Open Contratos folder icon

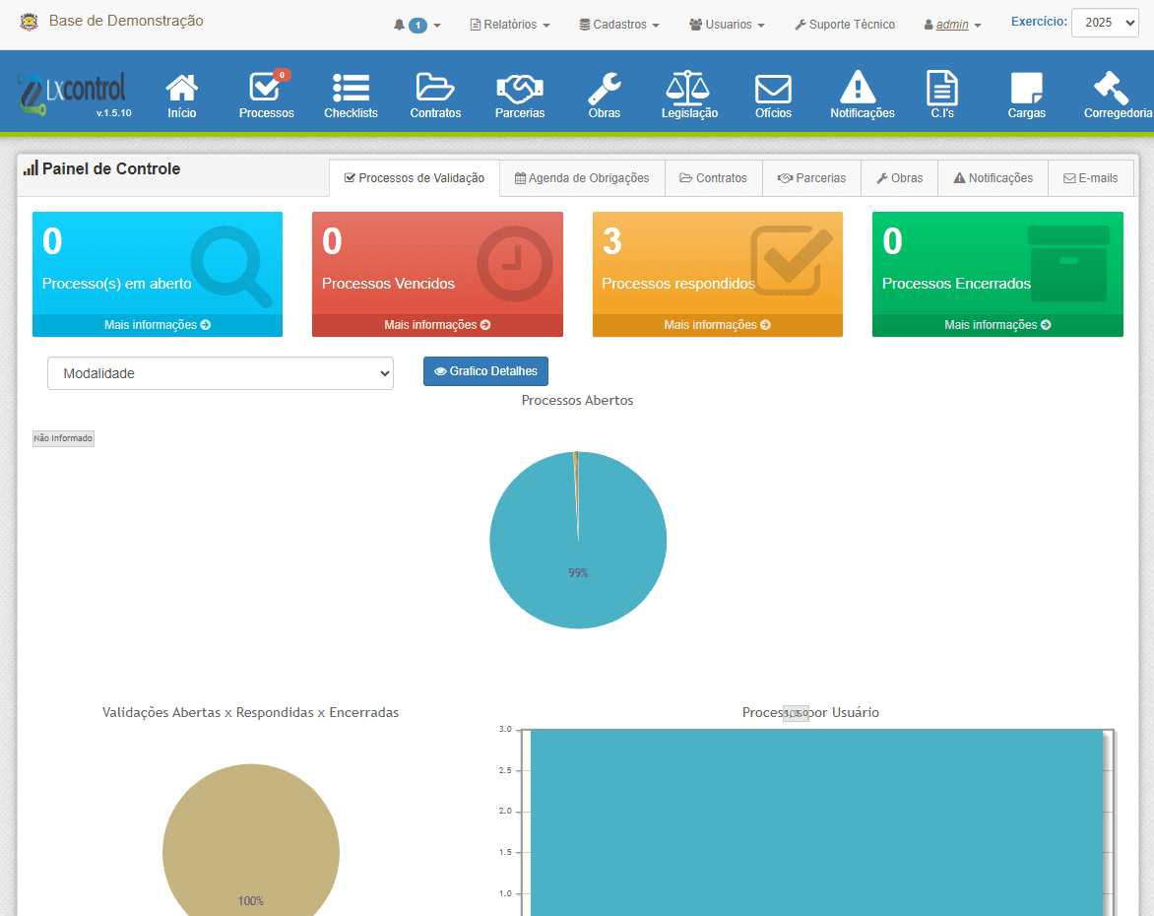click(x=435, y=96)
